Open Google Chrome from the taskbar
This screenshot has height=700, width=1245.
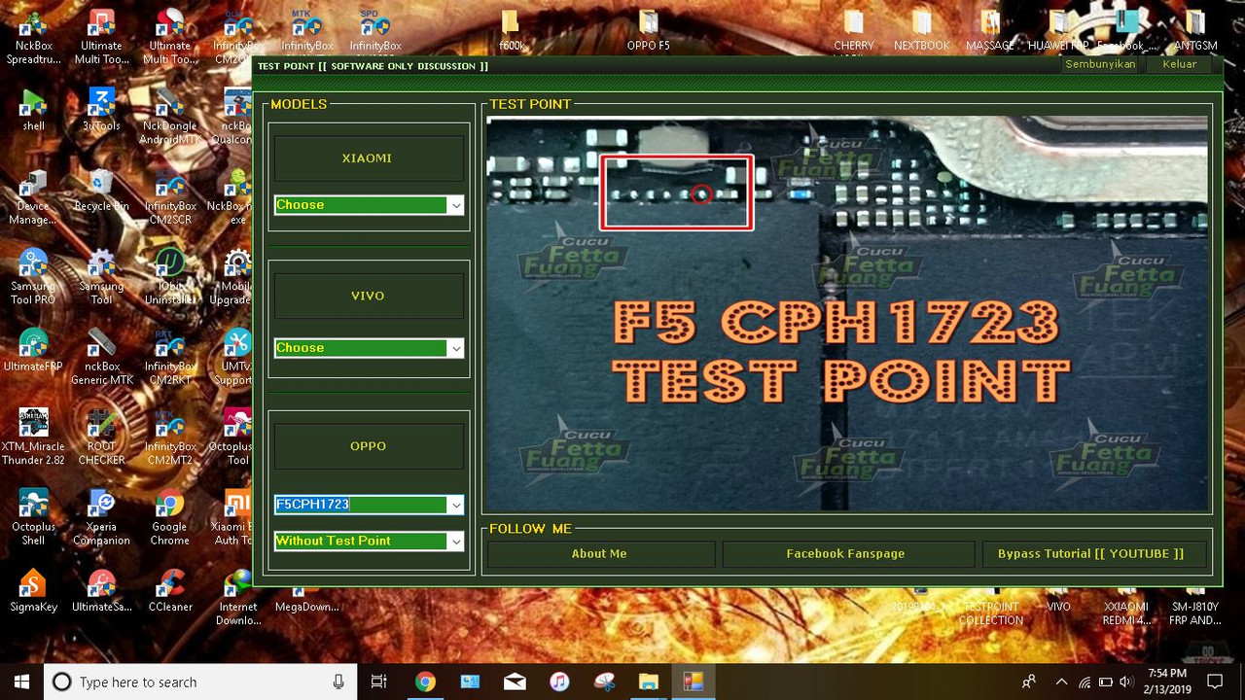[425, 682]
